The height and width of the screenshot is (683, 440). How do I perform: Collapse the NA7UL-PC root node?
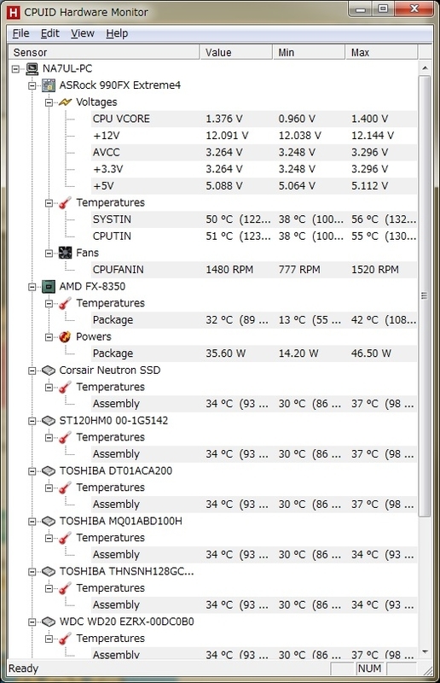point(15,69)
